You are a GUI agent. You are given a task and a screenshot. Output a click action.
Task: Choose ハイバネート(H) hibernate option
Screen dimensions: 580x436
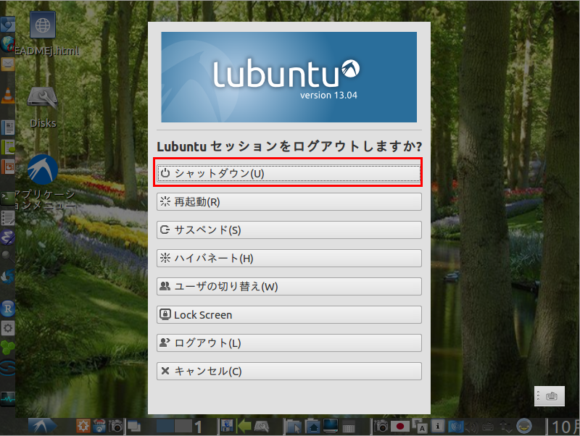click(x=289, y=258)
